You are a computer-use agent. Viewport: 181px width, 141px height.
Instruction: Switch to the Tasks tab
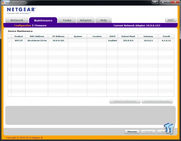(67, 20)
